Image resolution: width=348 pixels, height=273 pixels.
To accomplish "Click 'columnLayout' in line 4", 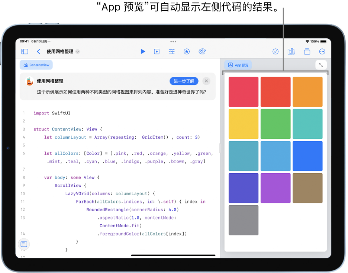I will 70,137.
